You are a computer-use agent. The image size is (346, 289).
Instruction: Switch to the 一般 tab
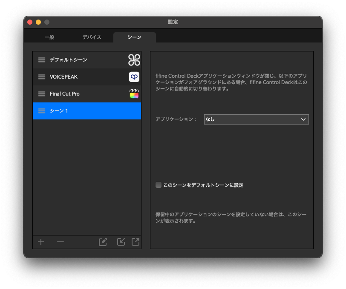click(49, 37)
